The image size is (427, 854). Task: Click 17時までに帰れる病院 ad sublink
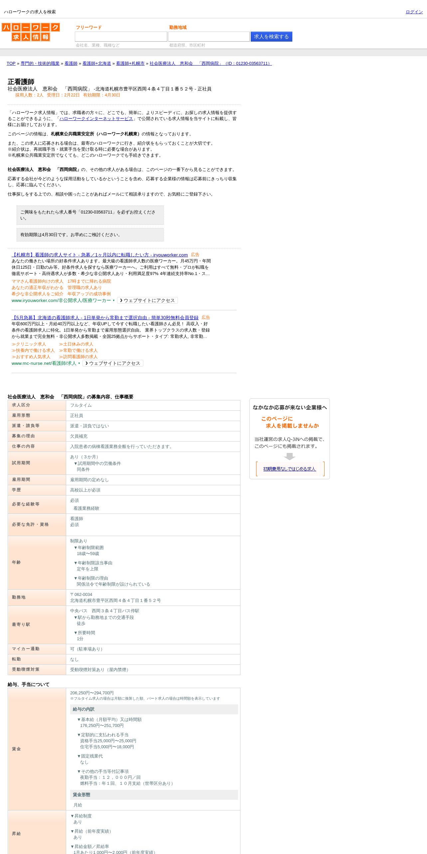[x=89, y=281]
